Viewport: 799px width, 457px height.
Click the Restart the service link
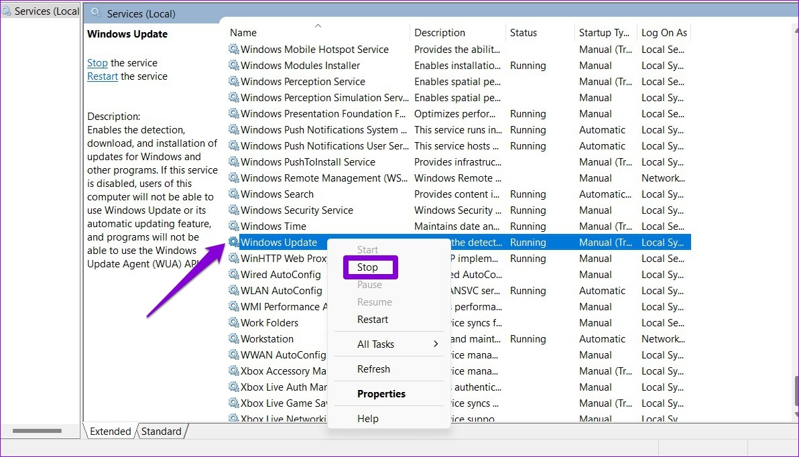point(102,76)
